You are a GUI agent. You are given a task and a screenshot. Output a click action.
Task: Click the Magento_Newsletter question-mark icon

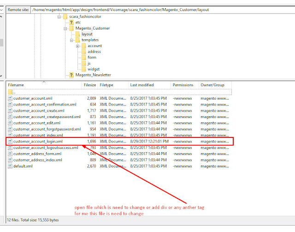click(x=71, y=75)
